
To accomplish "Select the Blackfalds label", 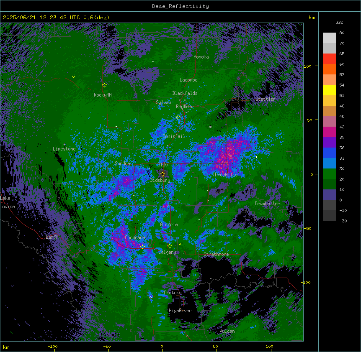I will [185, 93].
